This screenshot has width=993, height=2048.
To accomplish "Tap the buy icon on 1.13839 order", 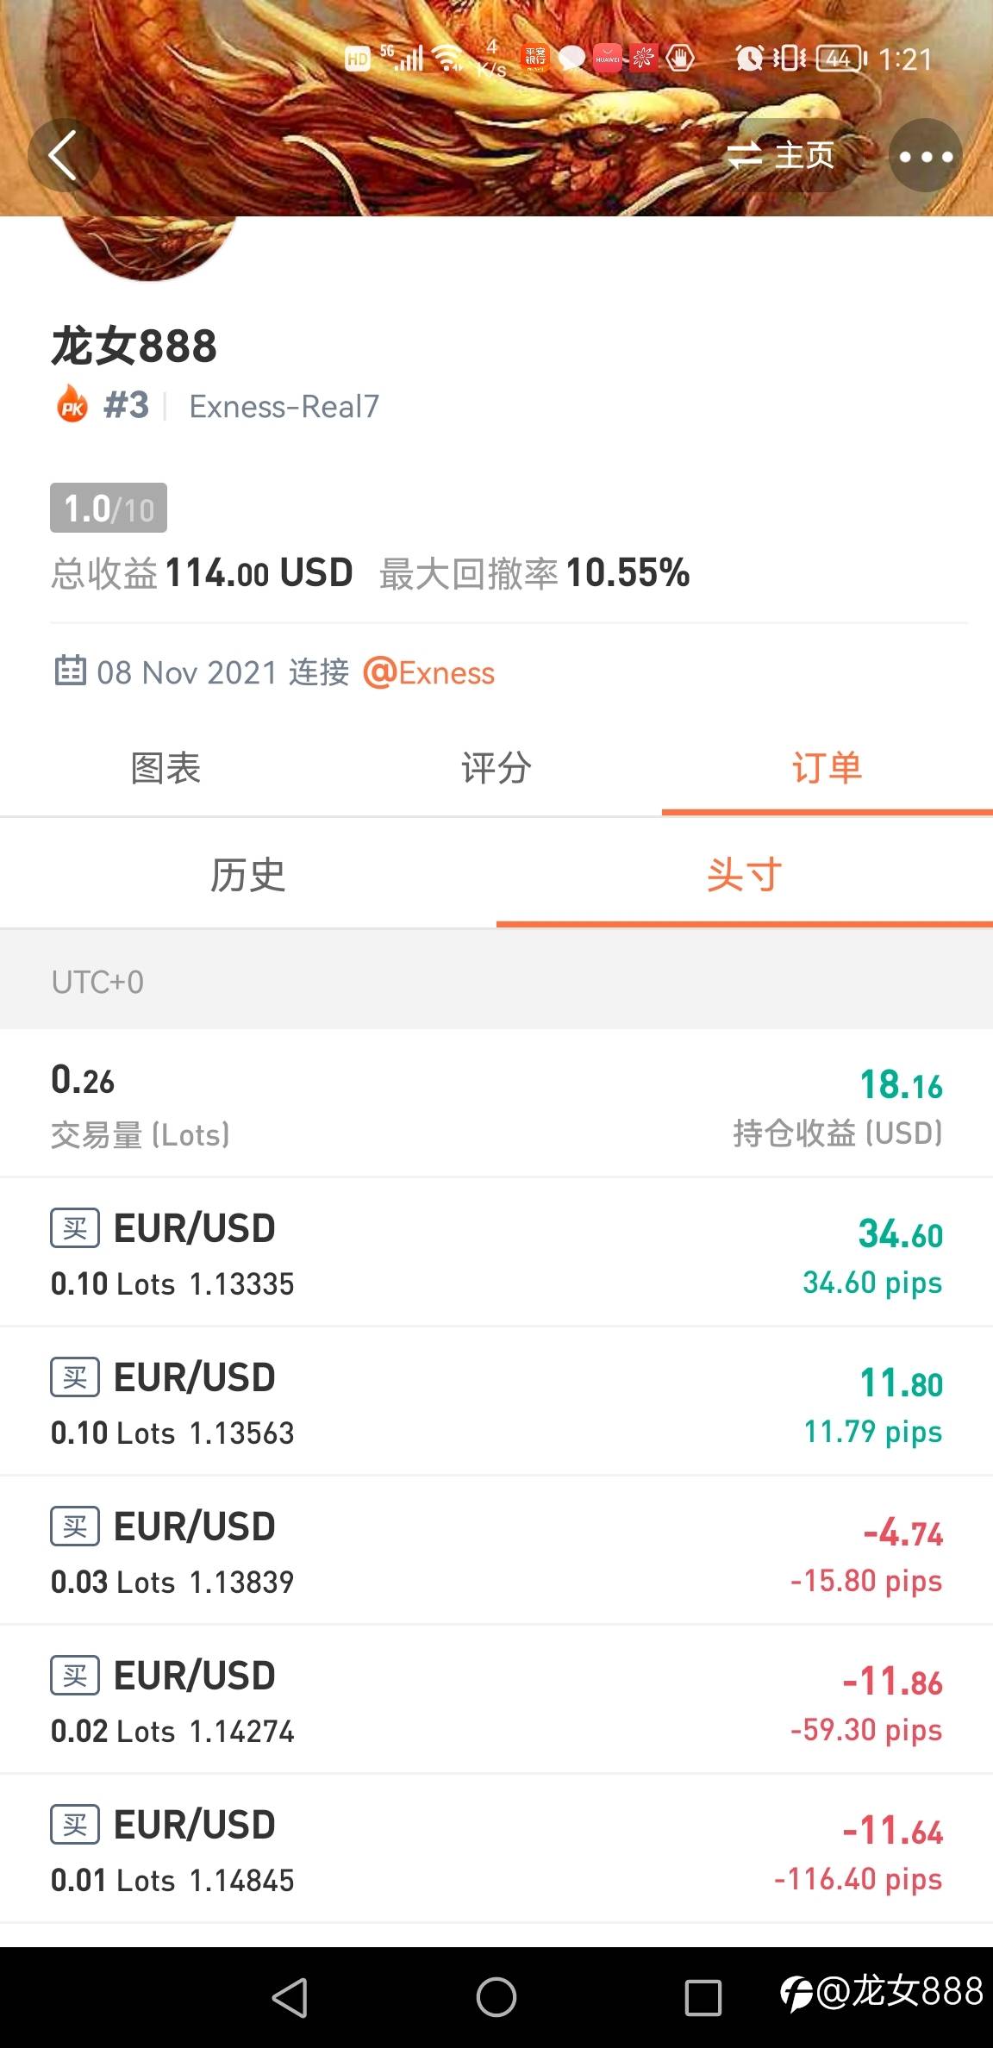I will coord(75,1527).
